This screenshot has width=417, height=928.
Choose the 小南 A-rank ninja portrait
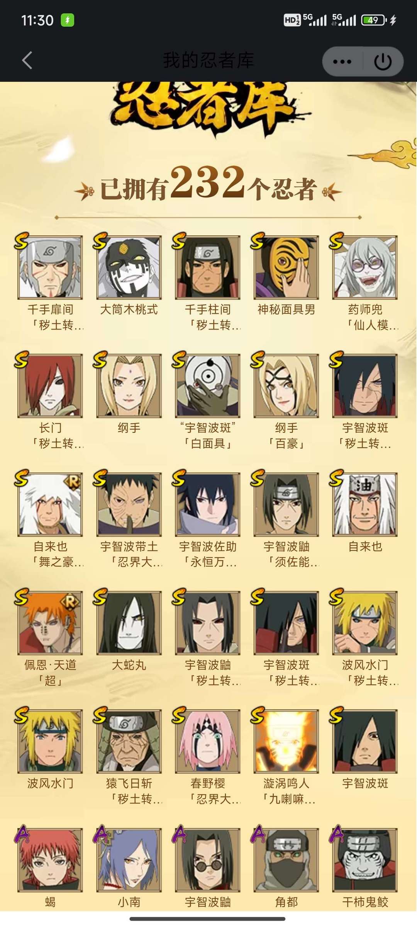point(129,860)
